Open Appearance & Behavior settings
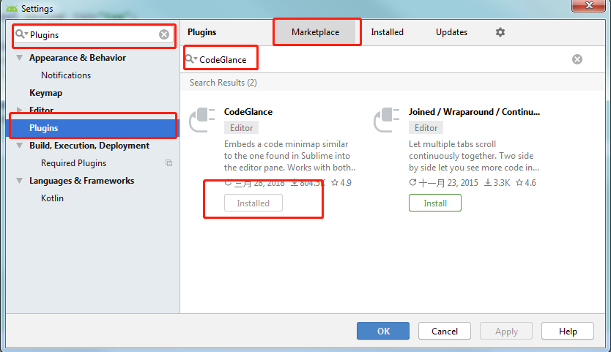This screenshot has width=611, height=352. [78, 58]
